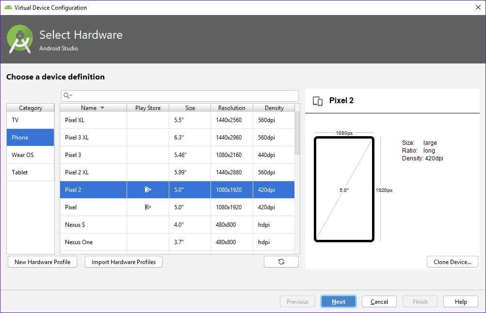Screen dimensions: 486x313
Task: Click the Android Studio logo in header
Action: [x=20, y=39]
